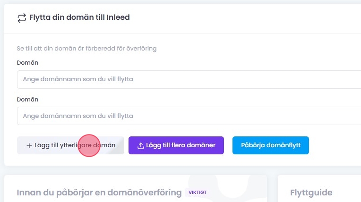Click the plus icon to add another domain

pyautogui.click(x=29, y=146)
